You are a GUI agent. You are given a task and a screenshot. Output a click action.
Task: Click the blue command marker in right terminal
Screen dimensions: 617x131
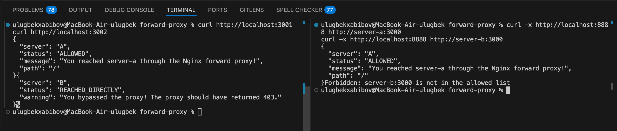click(316, 25)
